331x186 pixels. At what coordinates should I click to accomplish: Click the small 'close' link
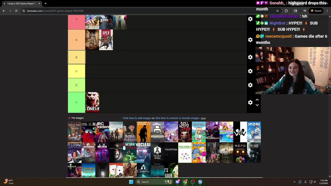(203, 118)
